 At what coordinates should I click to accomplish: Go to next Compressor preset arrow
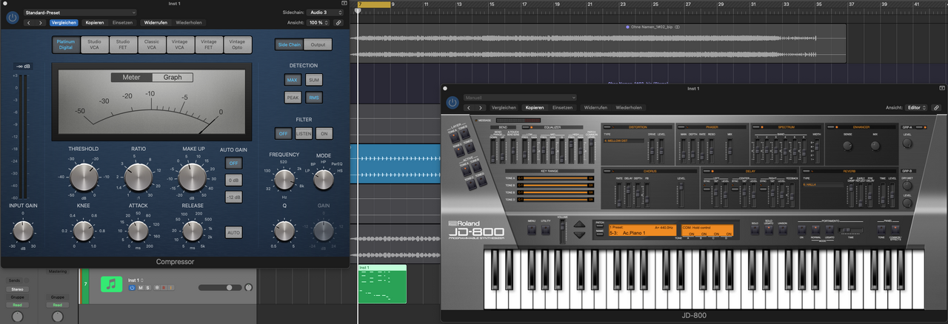[40, 23]
